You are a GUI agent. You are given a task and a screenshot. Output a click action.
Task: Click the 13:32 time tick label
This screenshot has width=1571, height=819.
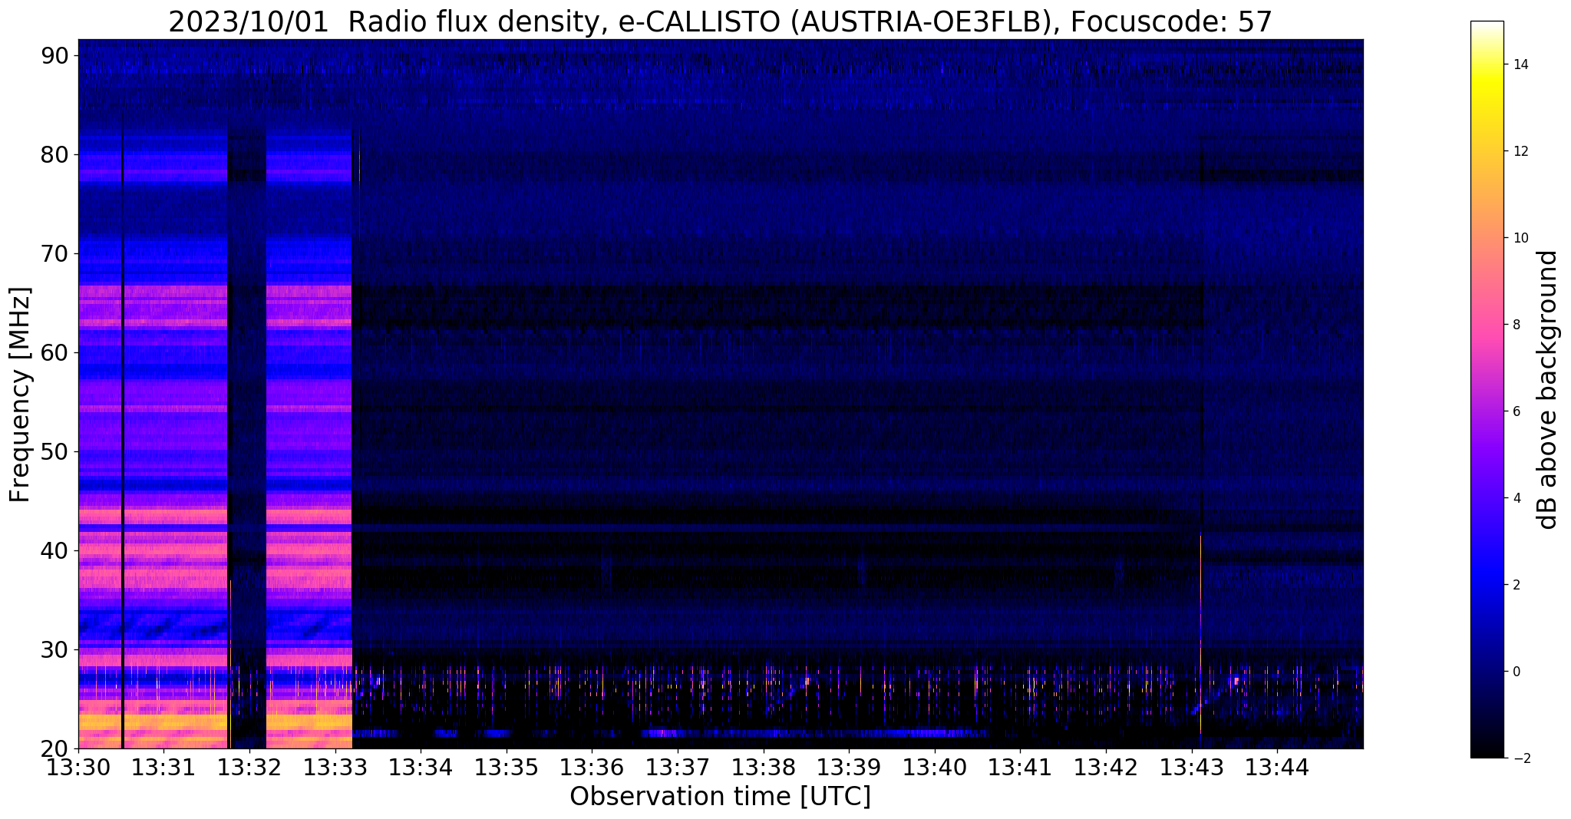tap(249, 767)
